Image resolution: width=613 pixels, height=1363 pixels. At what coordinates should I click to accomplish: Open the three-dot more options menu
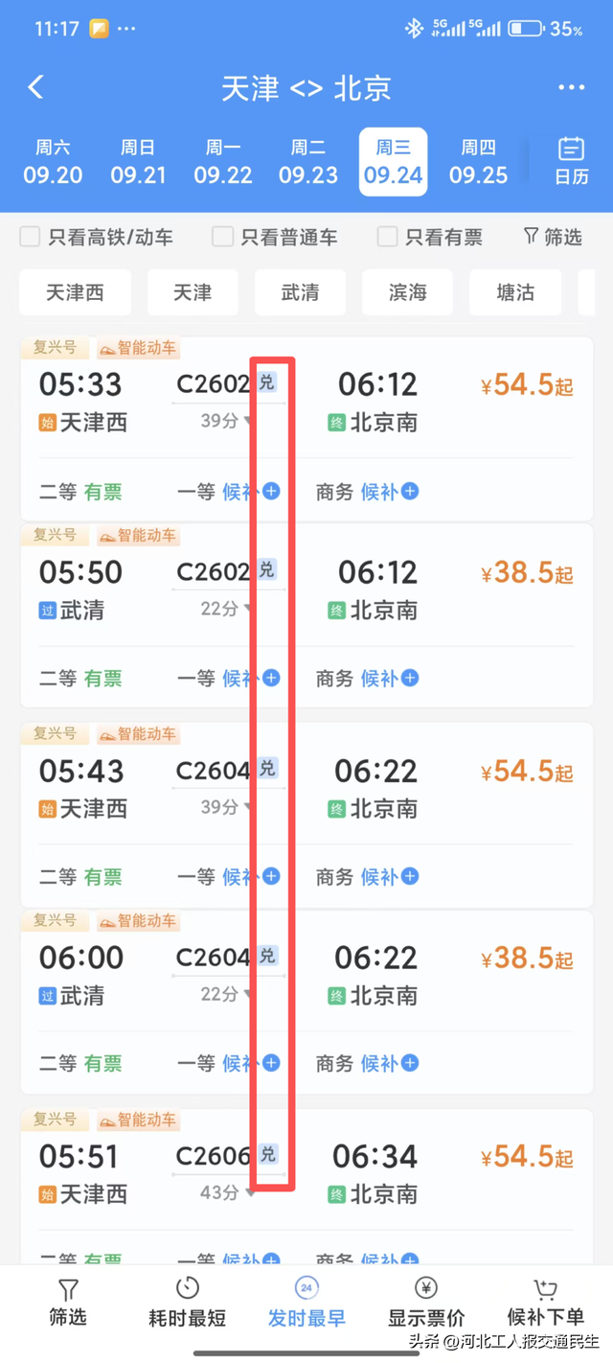[x=572, y=88]
